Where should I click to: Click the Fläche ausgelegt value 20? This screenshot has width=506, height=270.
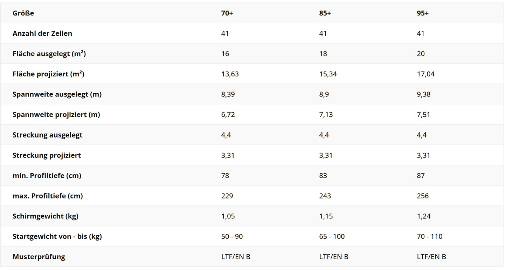[x=421, y=54]
